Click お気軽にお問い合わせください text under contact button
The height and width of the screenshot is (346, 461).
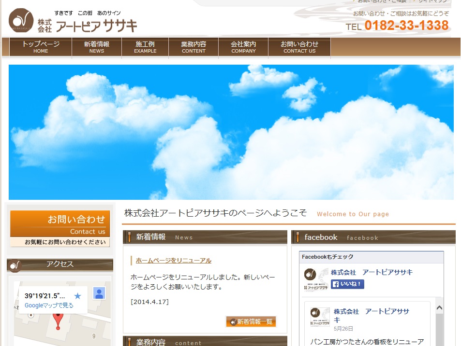(65, 242)
